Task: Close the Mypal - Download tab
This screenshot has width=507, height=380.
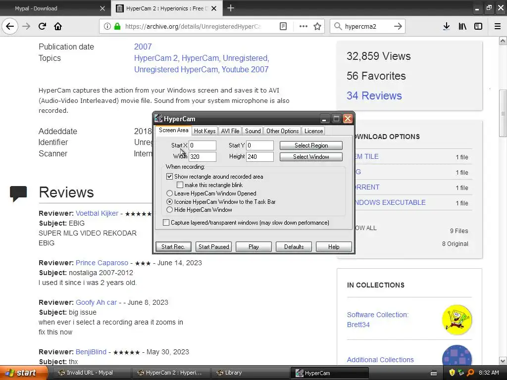Action: [x=102, y=8]
